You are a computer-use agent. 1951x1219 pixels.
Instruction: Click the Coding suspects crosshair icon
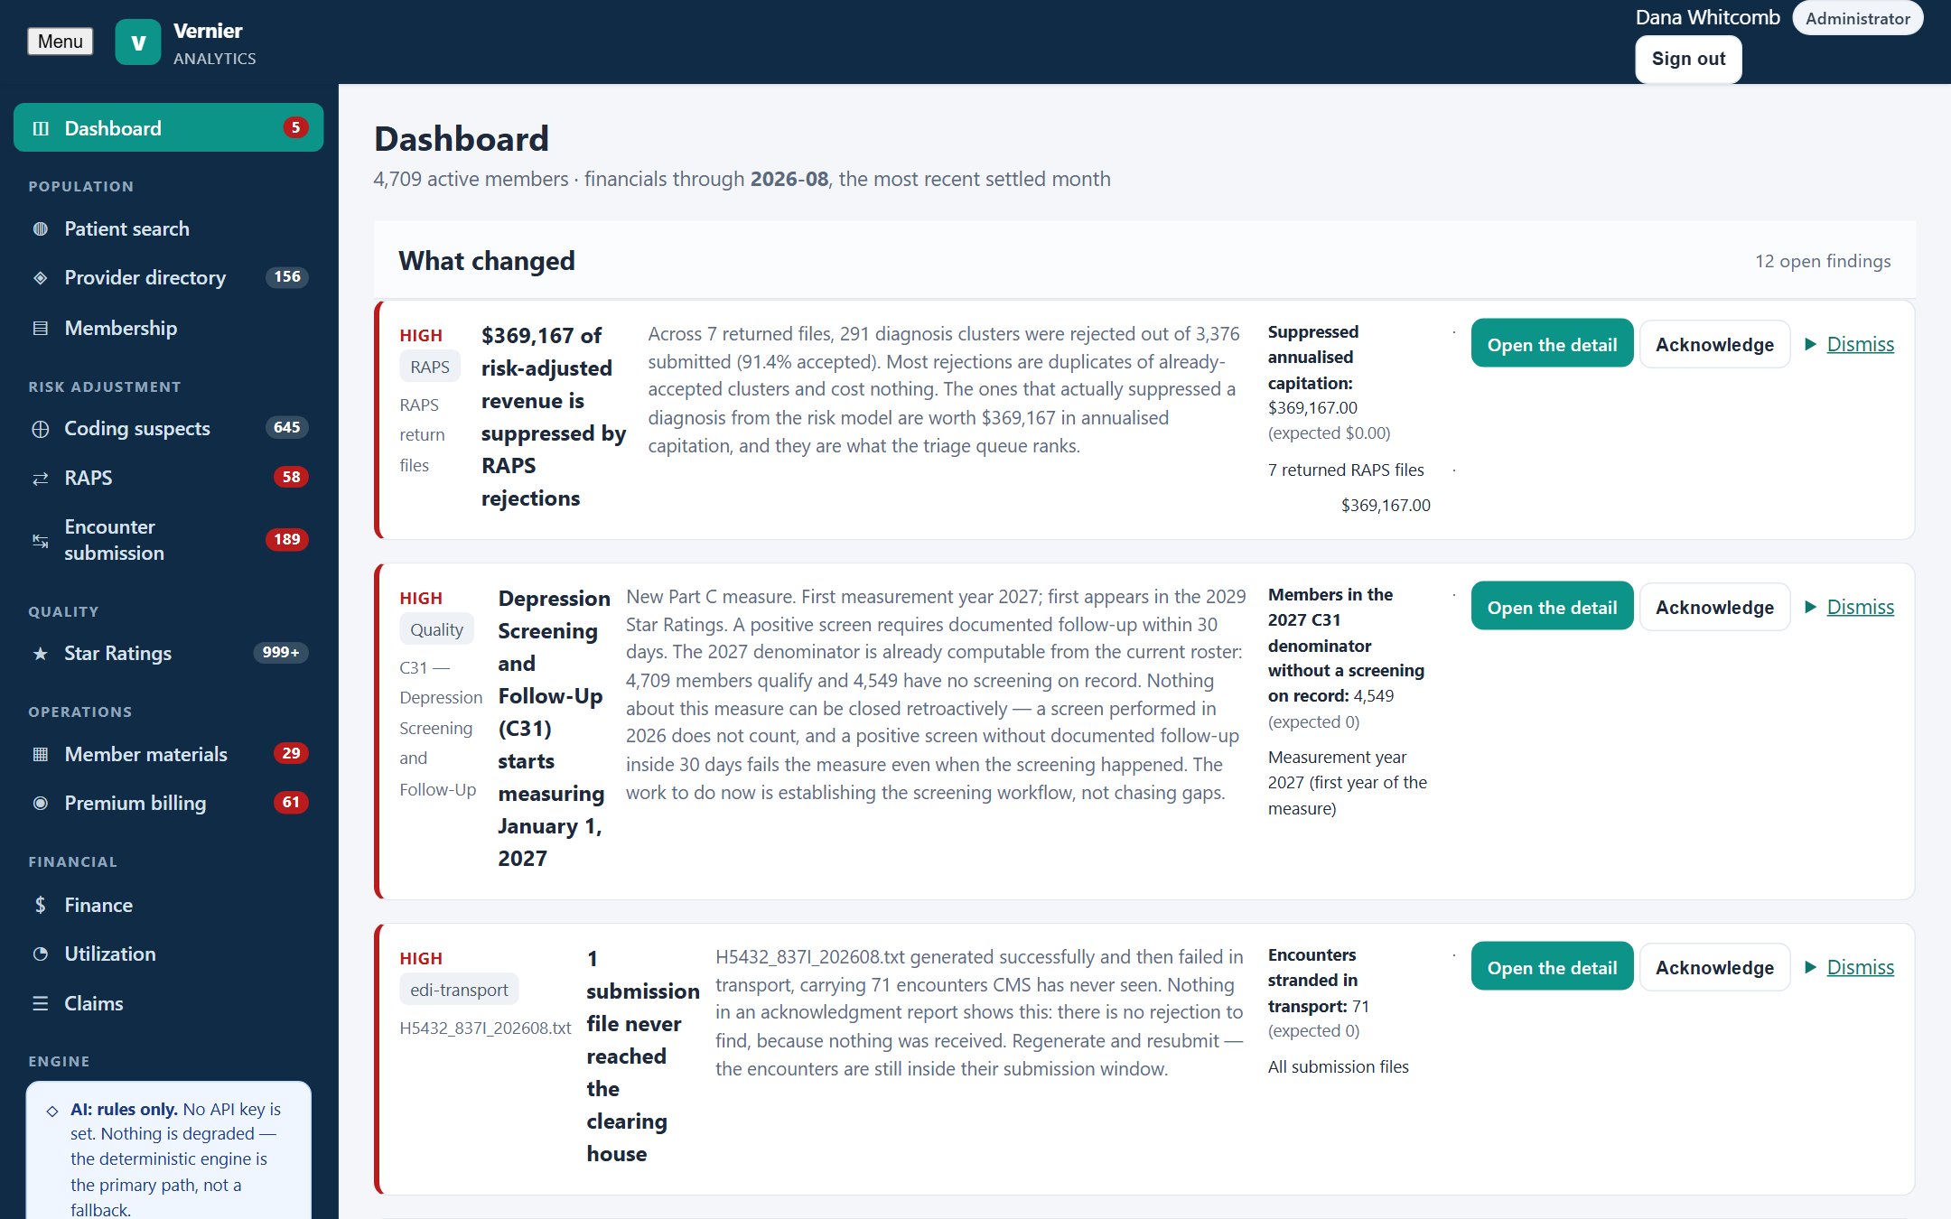pyautogui.click(x=41, y=429)
